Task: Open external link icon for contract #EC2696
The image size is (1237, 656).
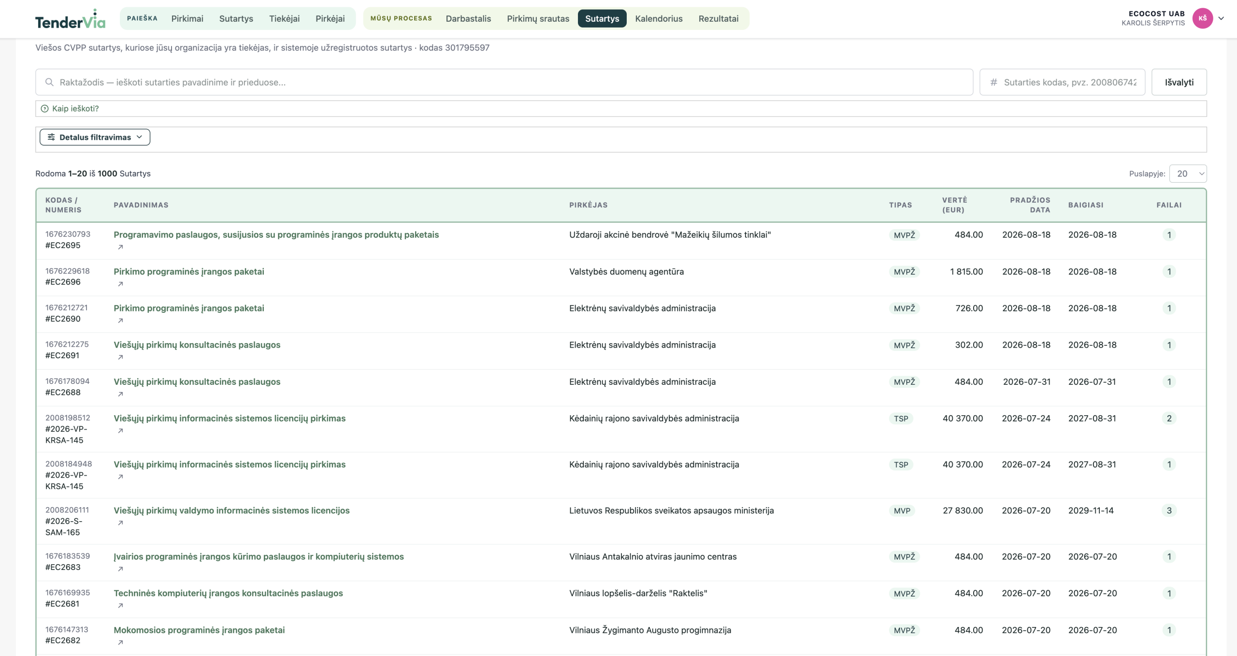Action: coord(121,284)
